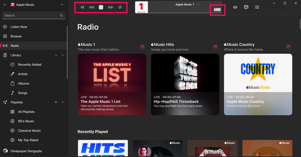
Task: Go to Listen Now
Action: [x=19, y=27]
